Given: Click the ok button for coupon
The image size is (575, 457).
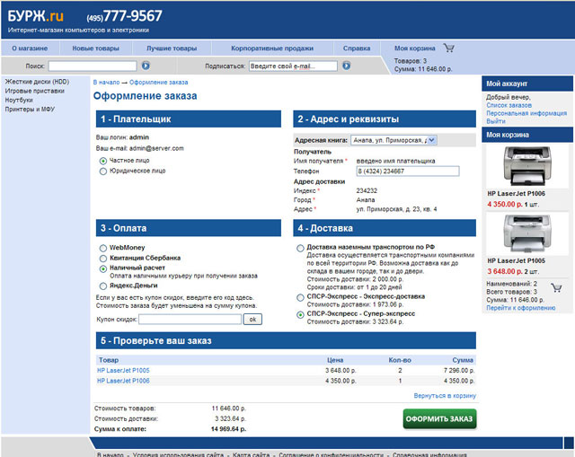Looking at the screenshot, I should coord(252,319).
